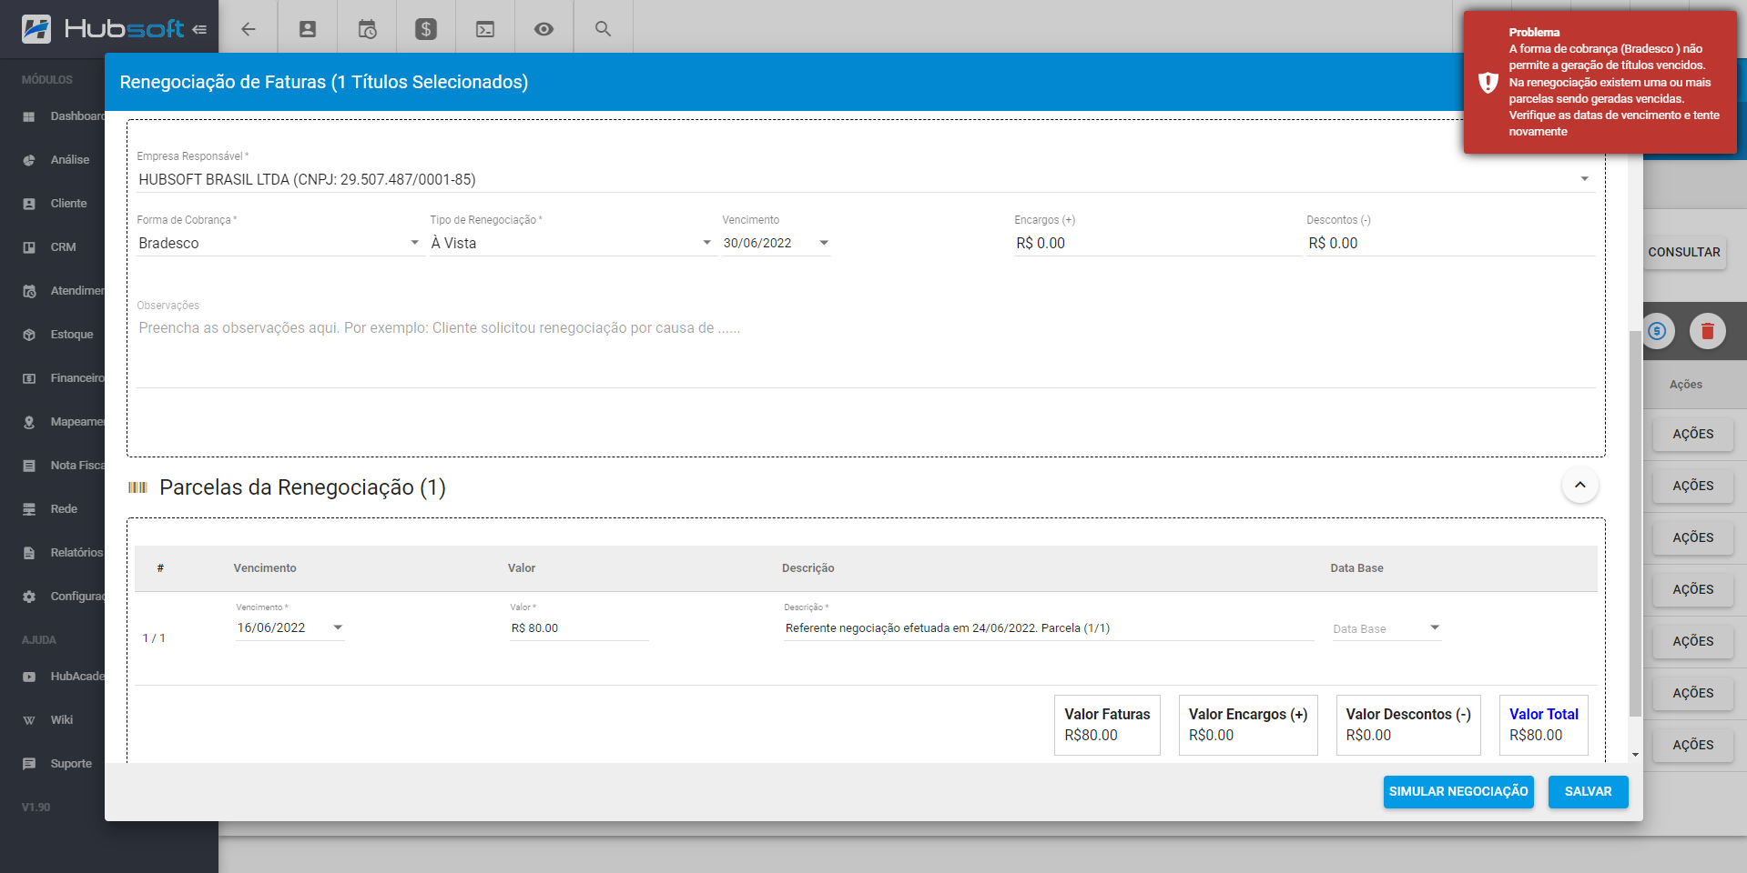Open the calendar clock icon in toolbar
Image resolution: width=1747 pixels, height=873 pixels.
click(367, 29)
